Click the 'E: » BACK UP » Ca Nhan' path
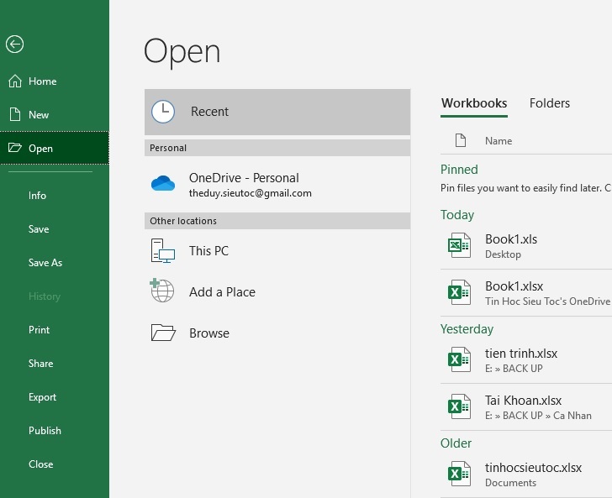Viewport: 612px width, 498px height. (538, 416)
